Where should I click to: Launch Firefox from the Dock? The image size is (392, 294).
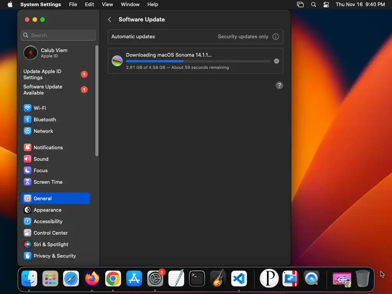92,279
